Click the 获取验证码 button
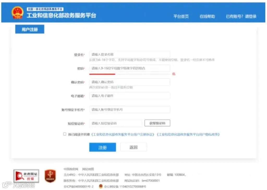267x190 pixels. point(157,123)
